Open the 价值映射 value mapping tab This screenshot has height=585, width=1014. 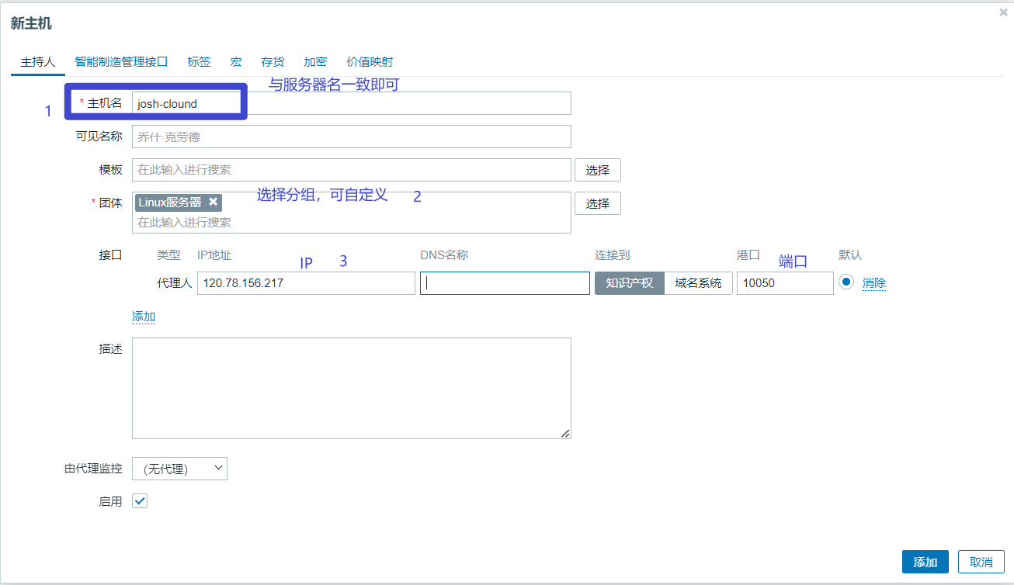[371, 61]
